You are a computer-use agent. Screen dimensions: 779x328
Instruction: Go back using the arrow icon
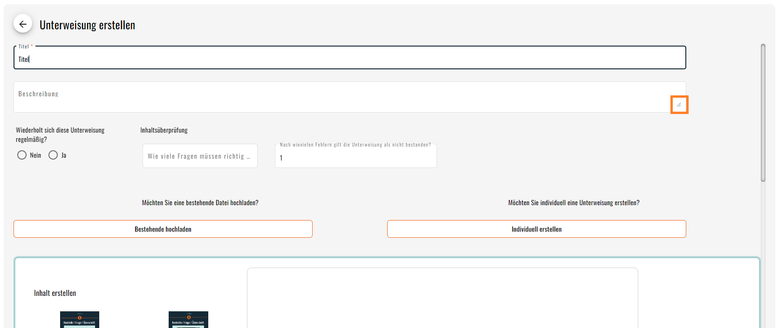(x=23, y=24)
